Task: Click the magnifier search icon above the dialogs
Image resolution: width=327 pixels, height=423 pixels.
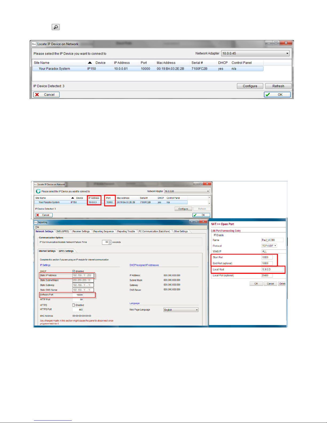Action: point(56,27)
